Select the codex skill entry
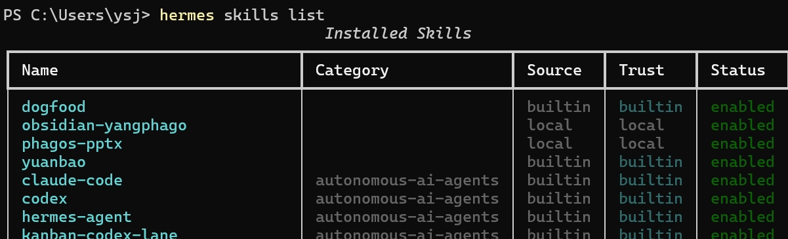This screenshot has width=788, height=239. pos(45,198)
